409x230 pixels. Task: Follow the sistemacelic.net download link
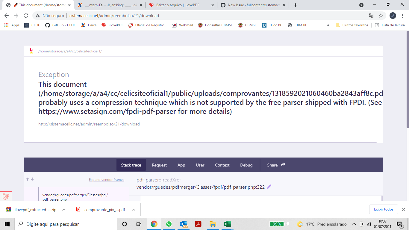(89, 124)
